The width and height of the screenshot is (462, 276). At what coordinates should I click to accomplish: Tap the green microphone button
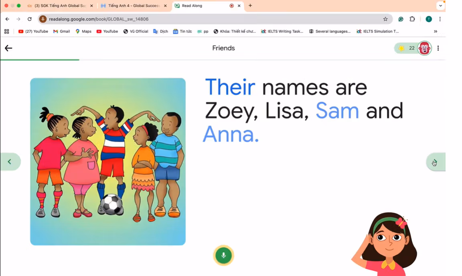[224, 255]
